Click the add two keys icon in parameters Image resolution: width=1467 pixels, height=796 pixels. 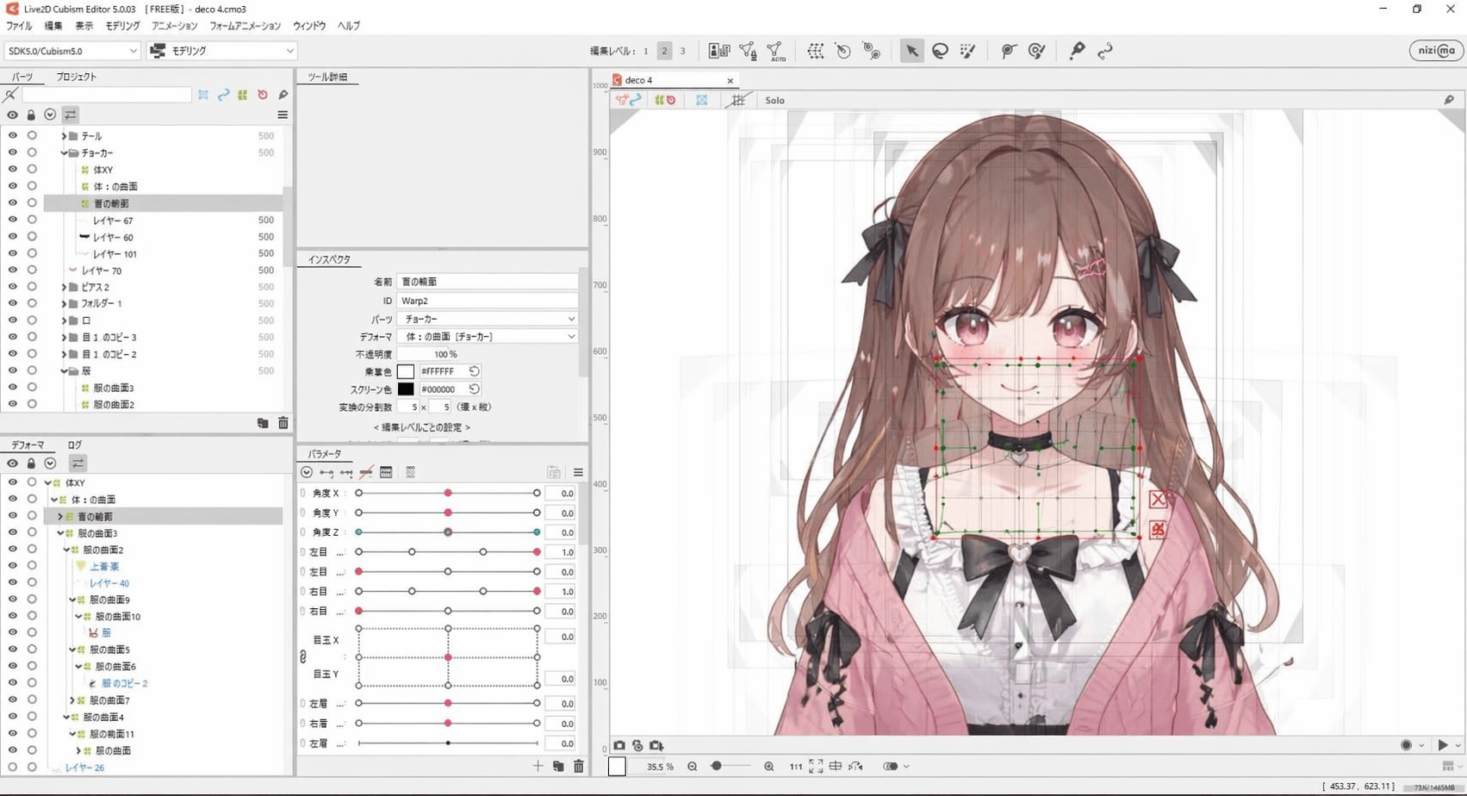pos(326,472)
